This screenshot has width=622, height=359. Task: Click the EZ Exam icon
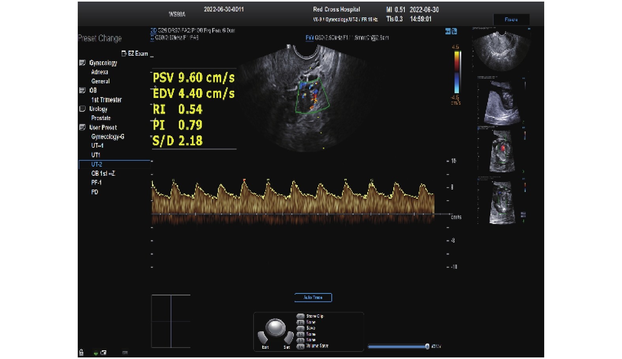click(x=124, y=53)
